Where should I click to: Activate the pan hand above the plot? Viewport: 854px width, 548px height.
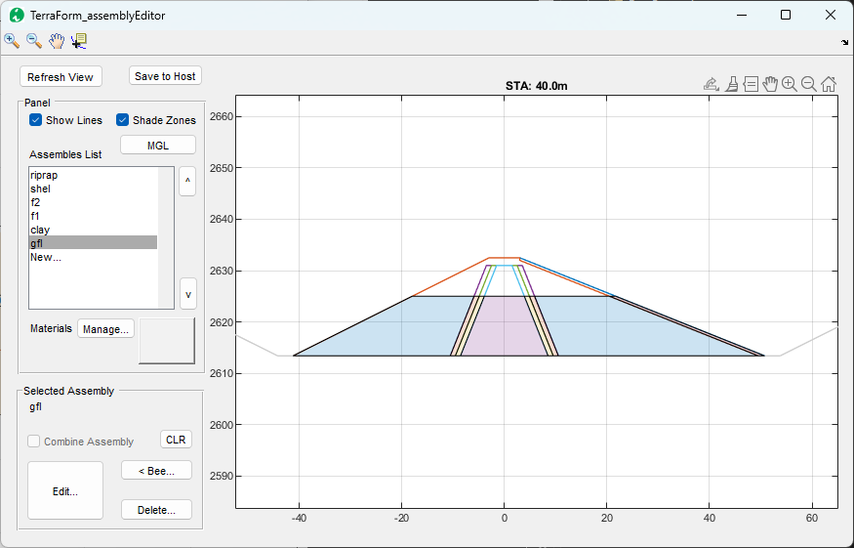(x=770, y=84)
